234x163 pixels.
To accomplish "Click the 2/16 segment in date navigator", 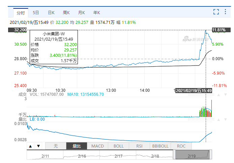I will click(x=82, y=155).
